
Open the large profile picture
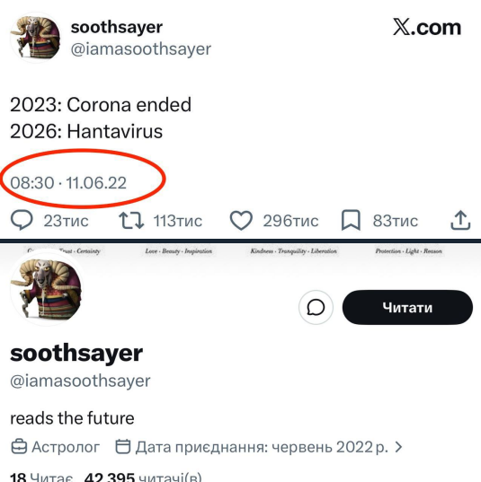coord(47,288)
